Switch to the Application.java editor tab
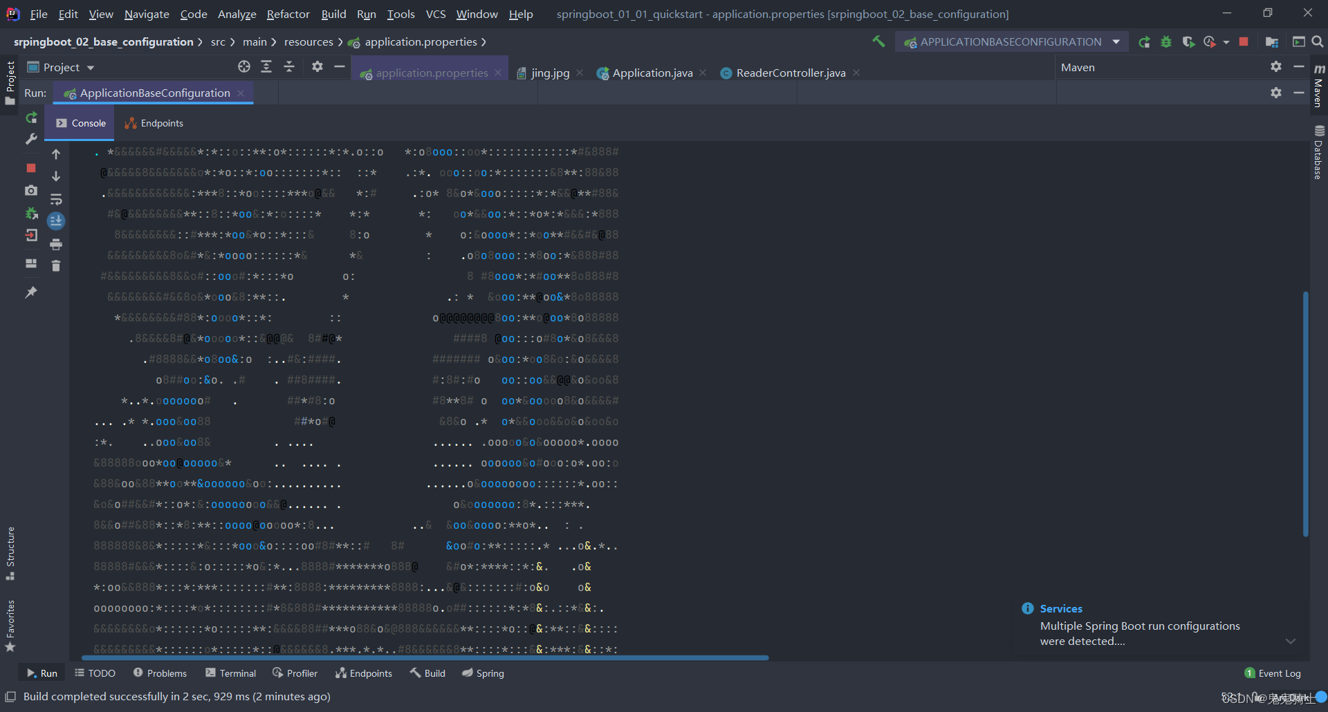The width and height of the screenshot is (1328, 712). tap(652, 73)
